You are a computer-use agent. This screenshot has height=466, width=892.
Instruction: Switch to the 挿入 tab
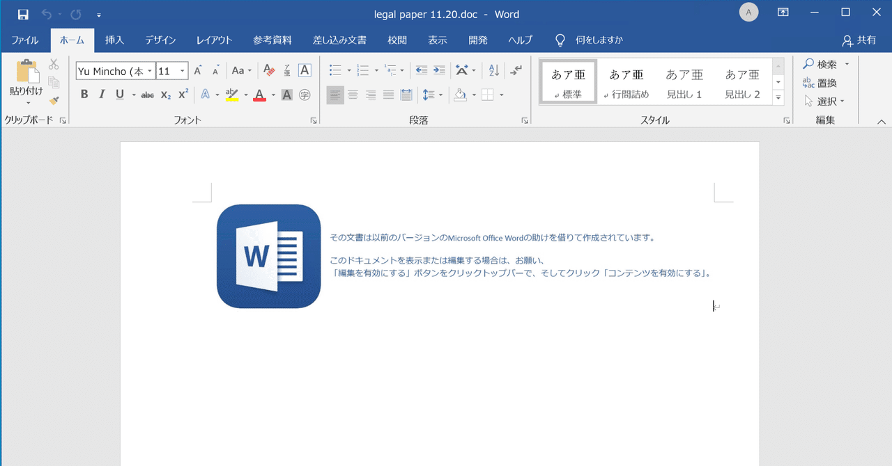coord(114,40)
